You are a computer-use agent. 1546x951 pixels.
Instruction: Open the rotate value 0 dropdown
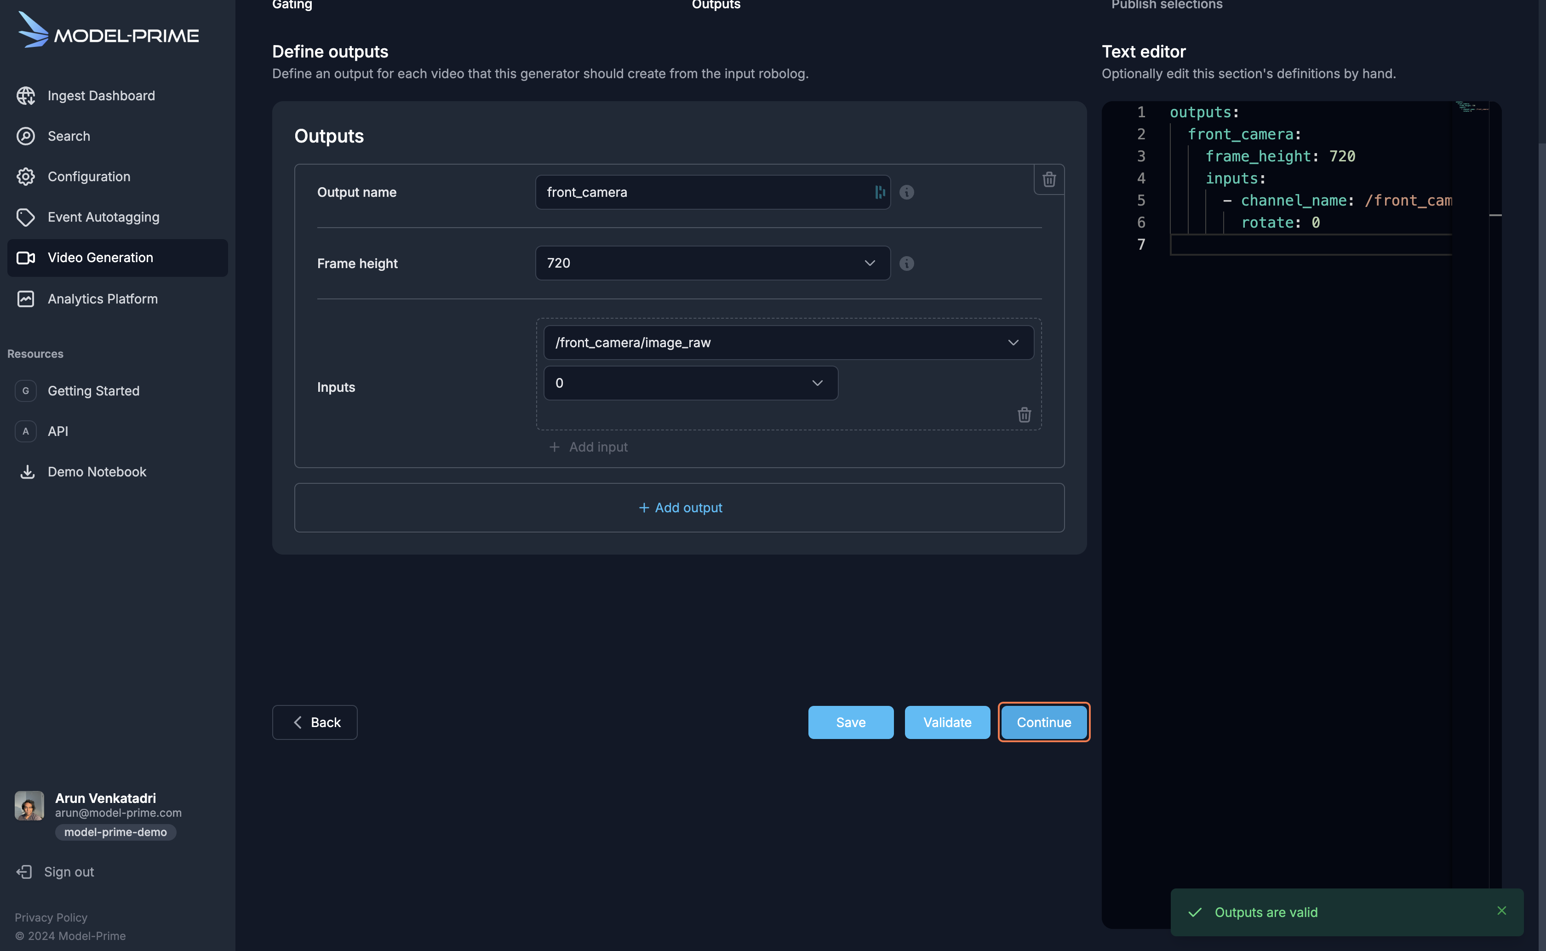[691, 383]
